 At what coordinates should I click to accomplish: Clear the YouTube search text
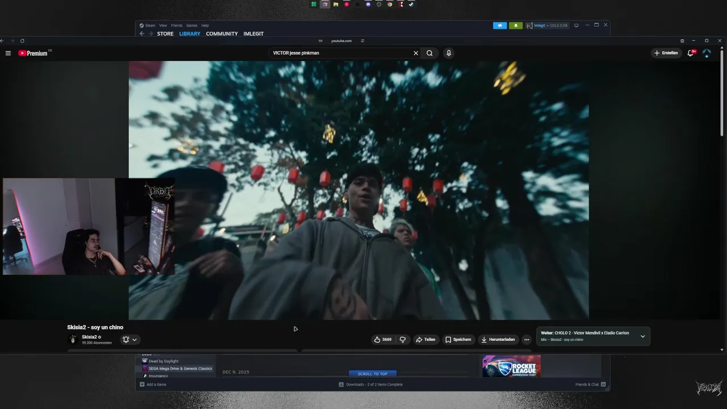[x=416, y=53]
